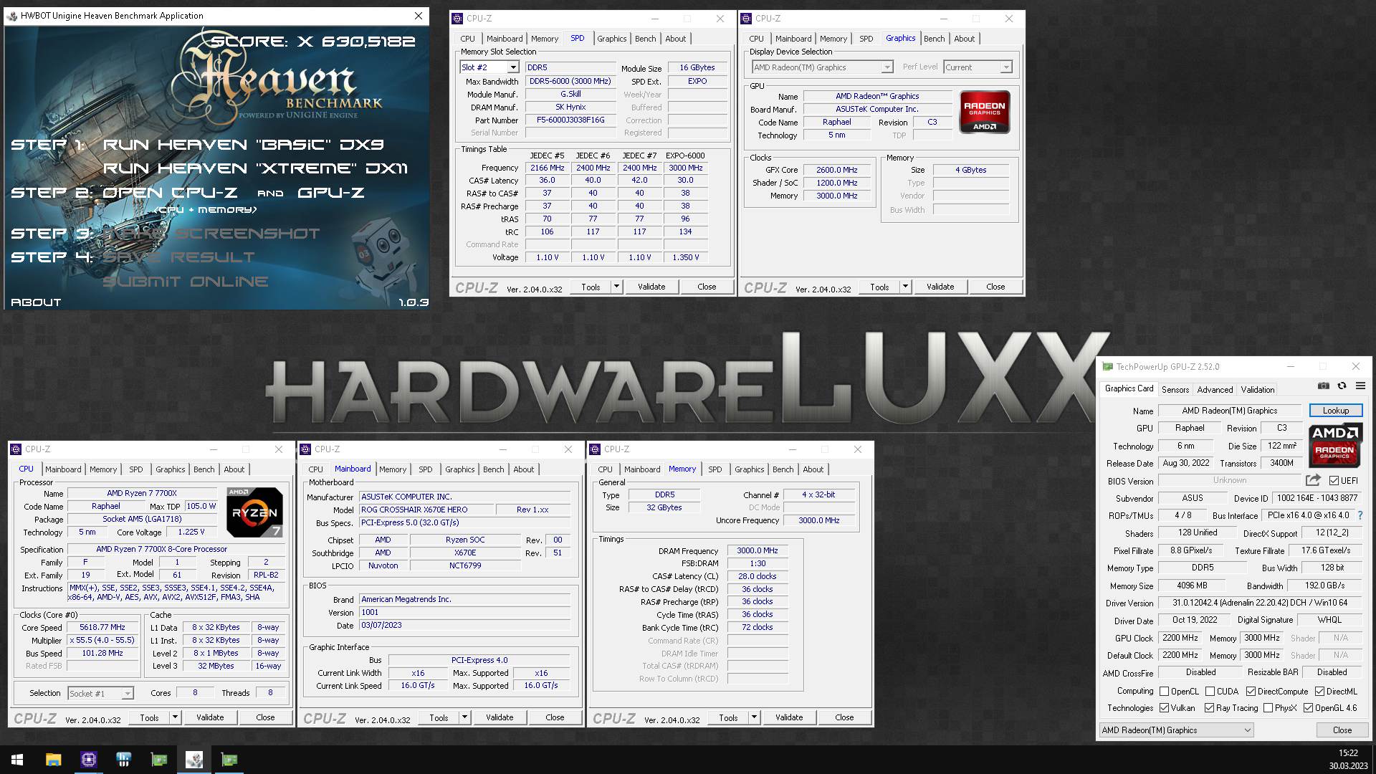Image resolution: width=1376 pixels, height=774 pixels.
Task: Open Caches tab... Mainboard tab in CPU-Z CPU window
Action: tap(63, 469)
